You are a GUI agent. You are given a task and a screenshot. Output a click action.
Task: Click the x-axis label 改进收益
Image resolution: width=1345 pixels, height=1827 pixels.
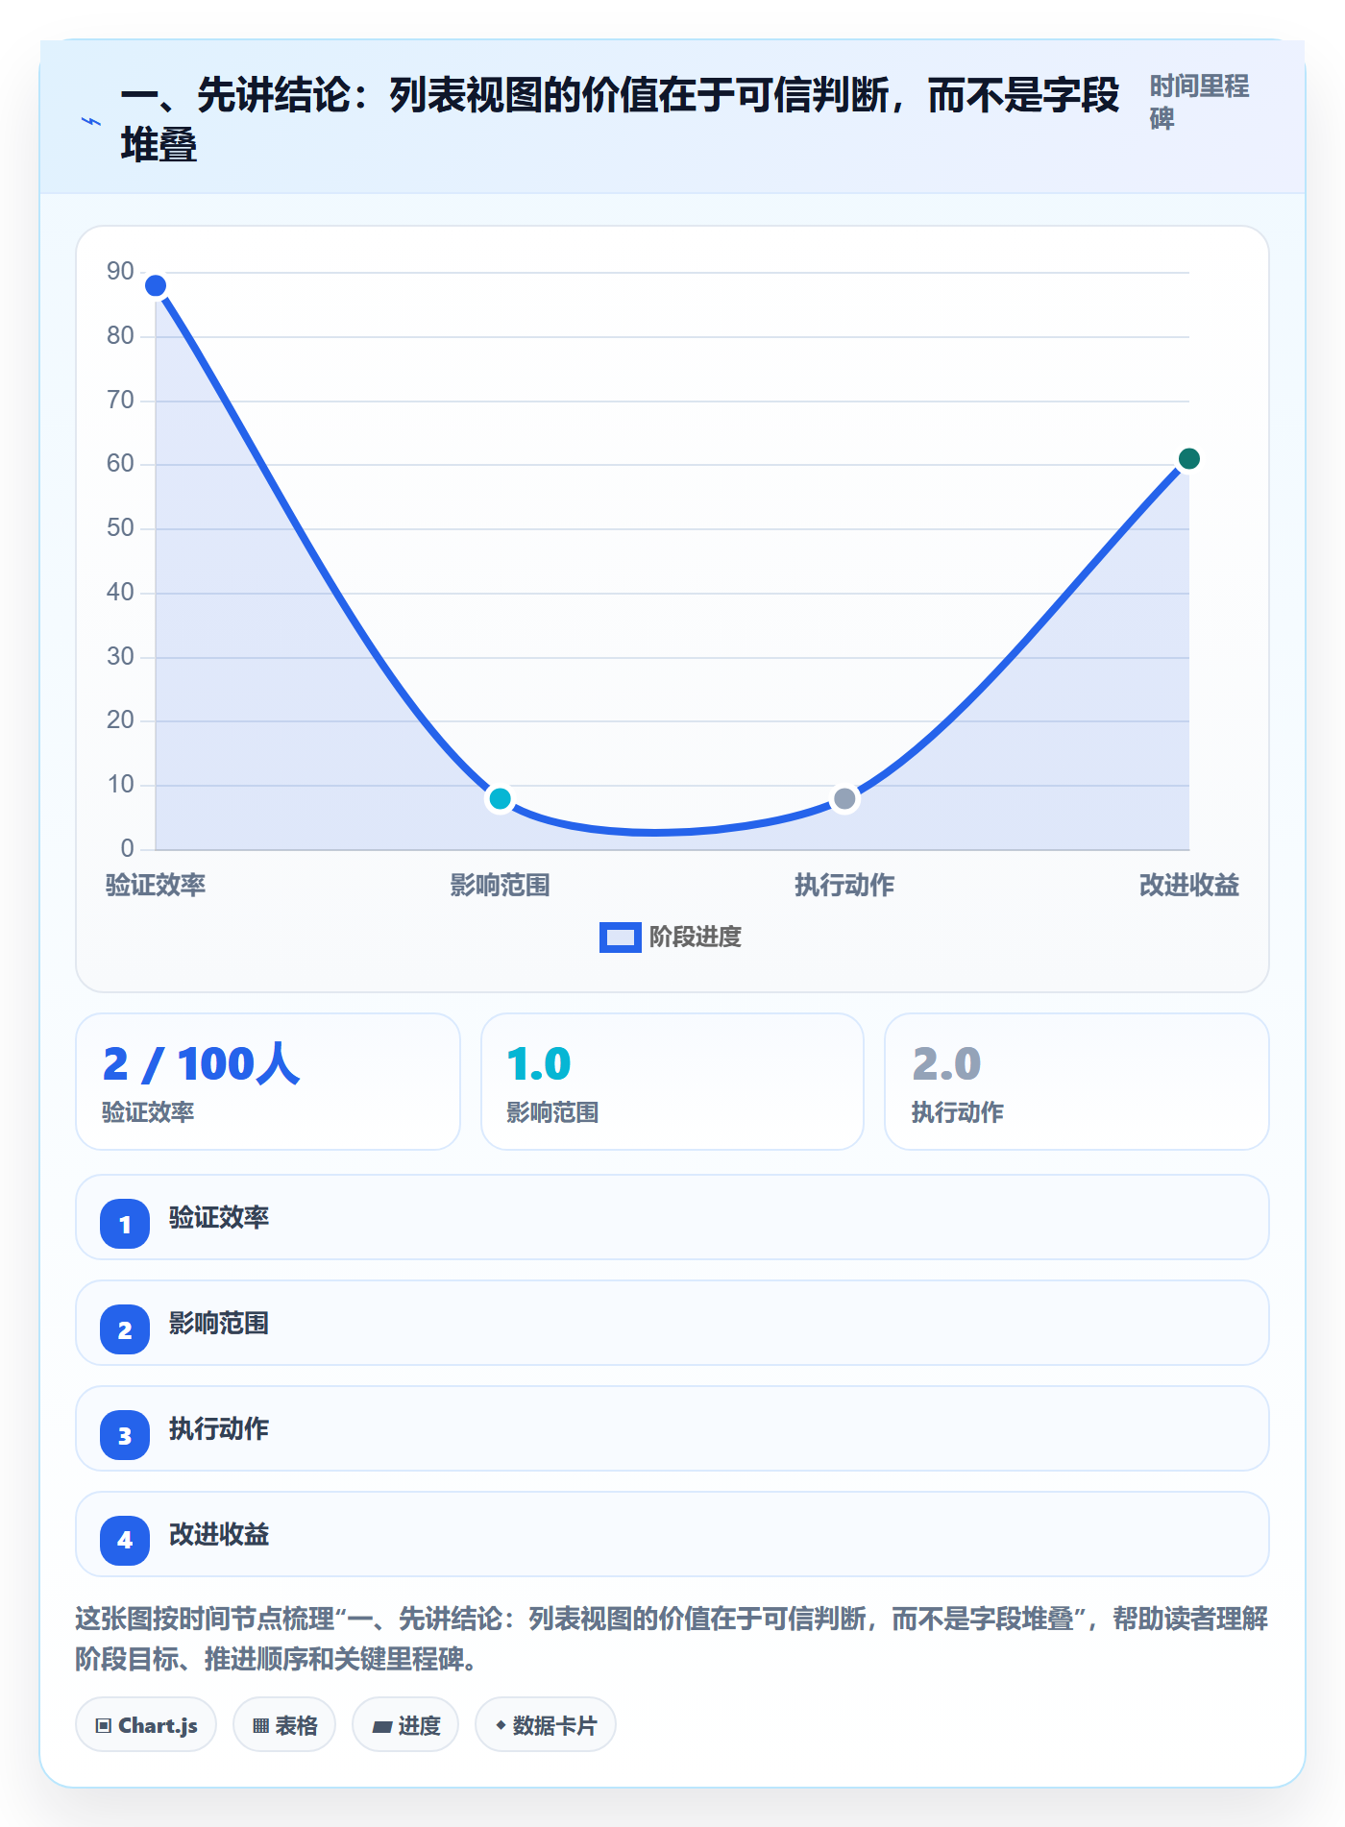pyautogui.click(x=1188, y=885)
